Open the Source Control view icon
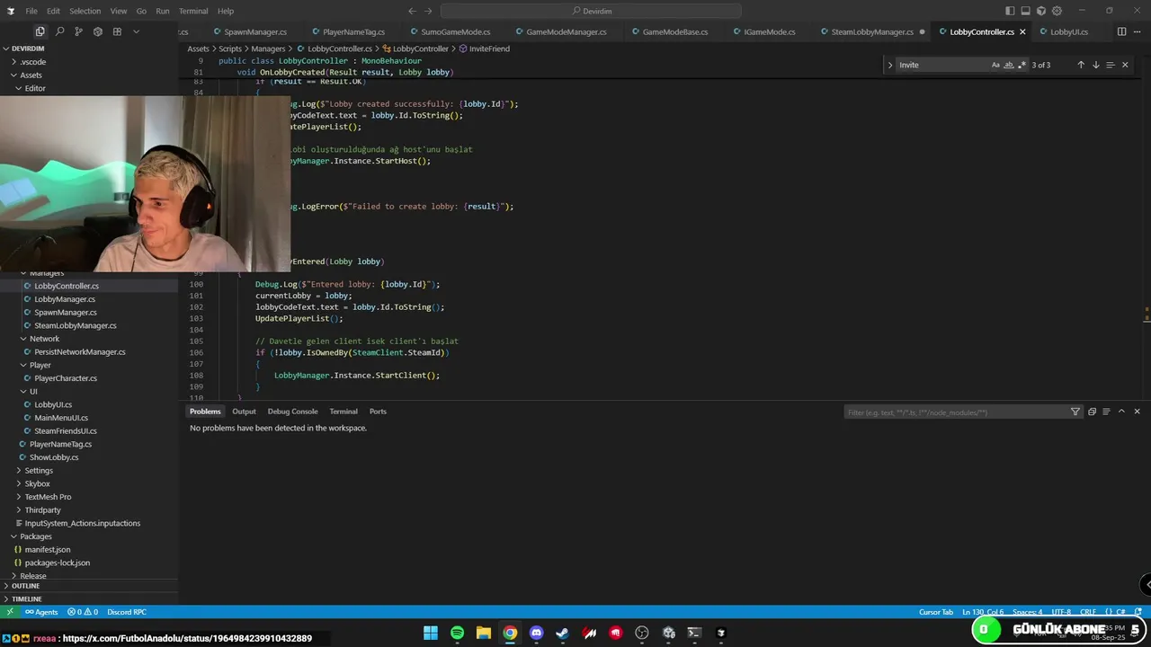 (x=78, y=31)
